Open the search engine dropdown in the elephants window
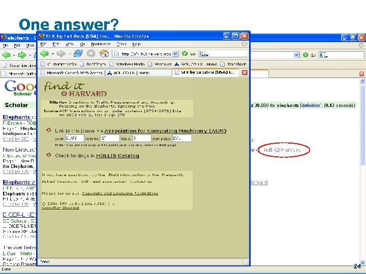The width and height of the screenshot is (366, 274). point(324,55)
